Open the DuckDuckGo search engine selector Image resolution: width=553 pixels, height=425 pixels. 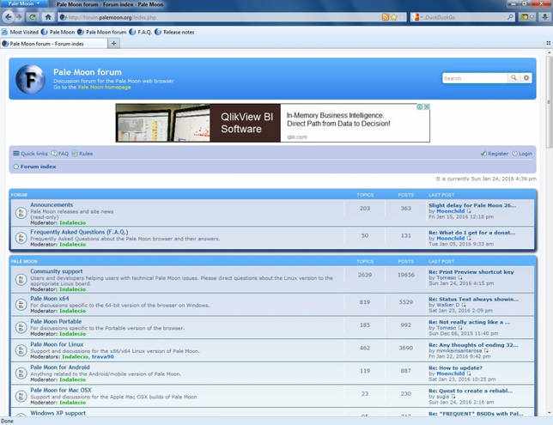417,17
